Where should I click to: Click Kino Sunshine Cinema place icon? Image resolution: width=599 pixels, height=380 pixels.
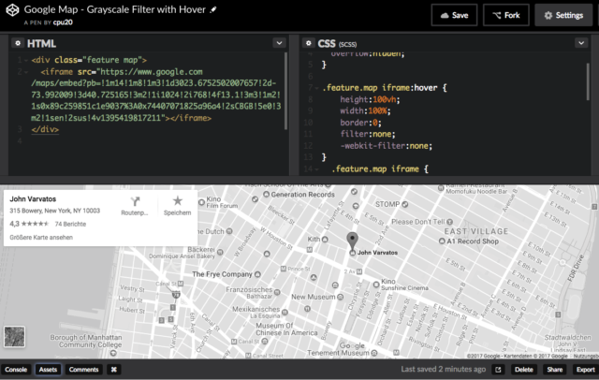tap(376, 285)
